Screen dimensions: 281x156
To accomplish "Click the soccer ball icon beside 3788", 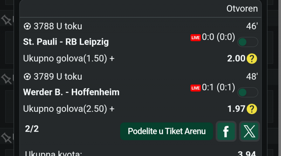I will point(27,27).
